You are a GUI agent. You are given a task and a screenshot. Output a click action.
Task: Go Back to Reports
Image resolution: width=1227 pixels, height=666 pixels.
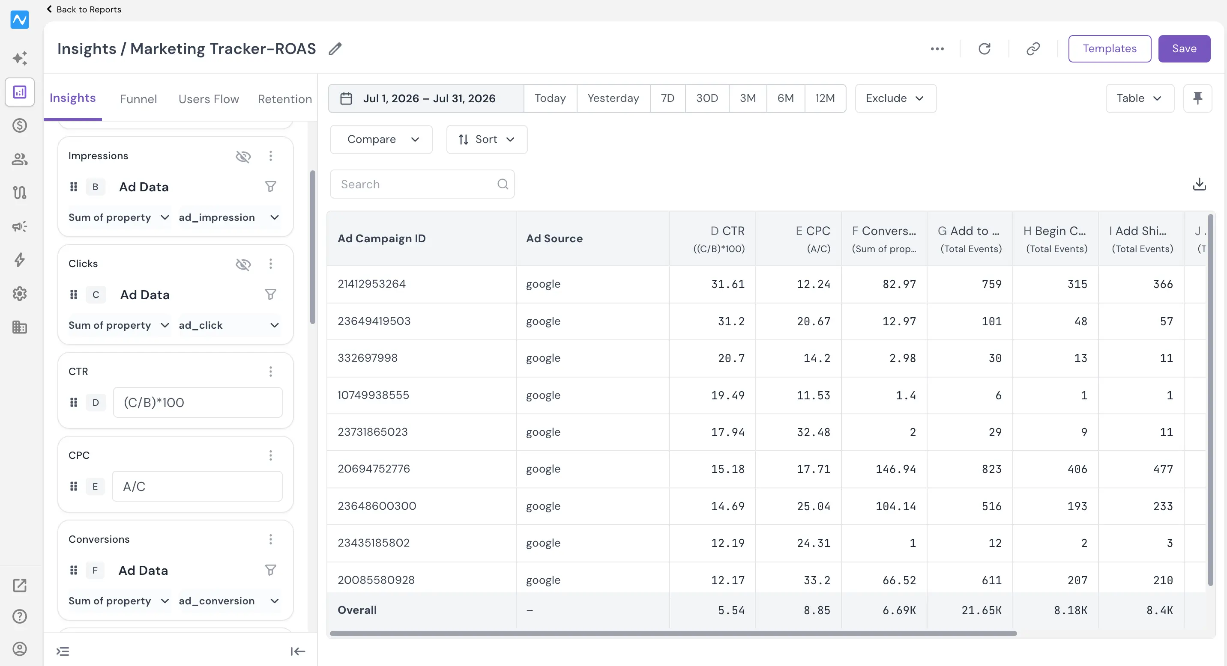pyautogui.click(x=84, y=9)
